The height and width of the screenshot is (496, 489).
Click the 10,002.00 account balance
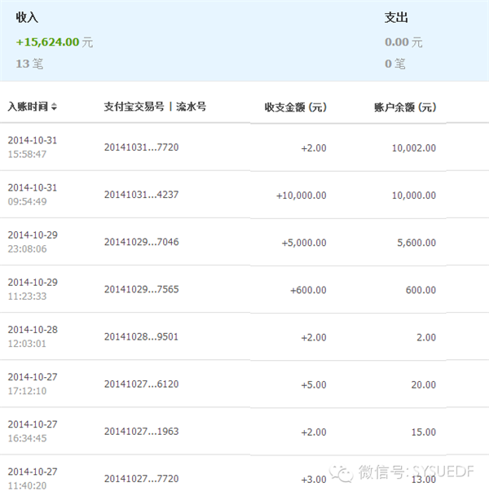(414, 148)
